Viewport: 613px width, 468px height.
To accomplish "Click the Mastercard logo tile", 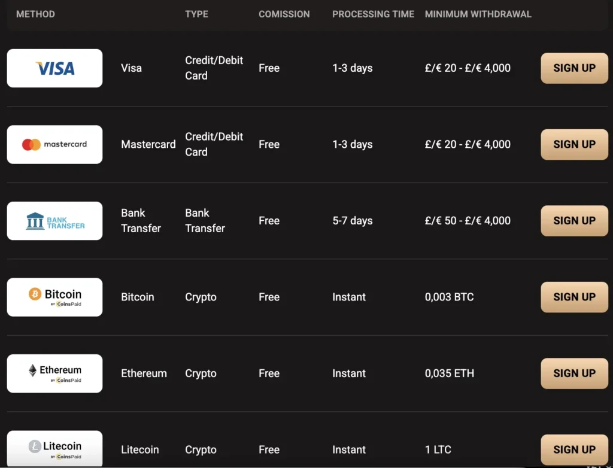I will pos(54,144).
